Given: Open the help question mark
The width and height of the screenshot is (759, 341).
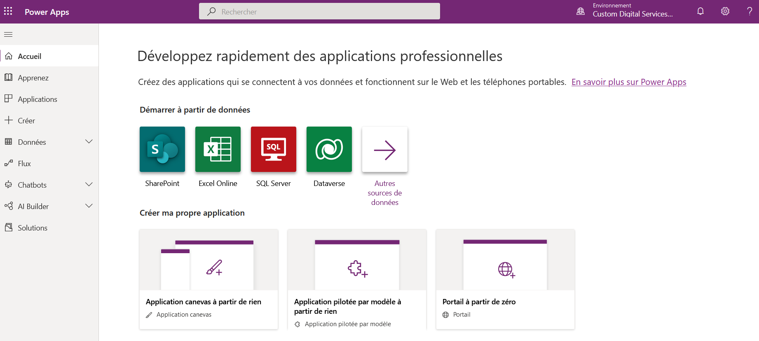Looking at the screenshot, I should (750, 11).
